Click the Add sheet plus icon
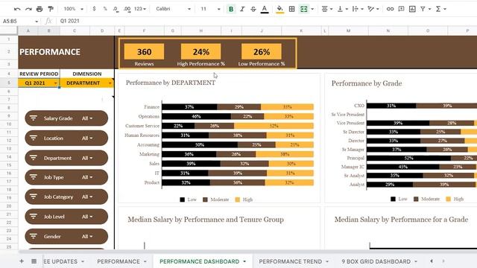Image resolution: width=477 pixels, height=268 pixels. pyautogui.click(x=22, y=261)
